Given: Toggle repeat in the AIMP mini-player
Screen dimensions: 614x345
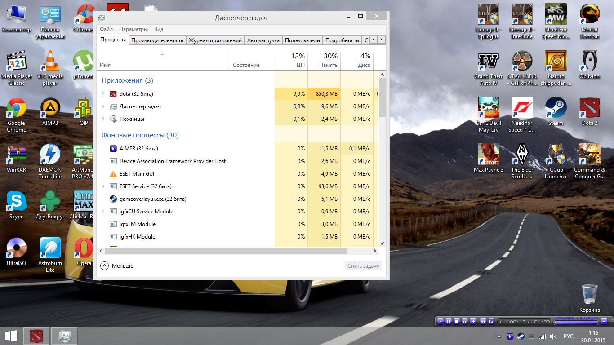Looking at the screenshot, I should (483, 322).
